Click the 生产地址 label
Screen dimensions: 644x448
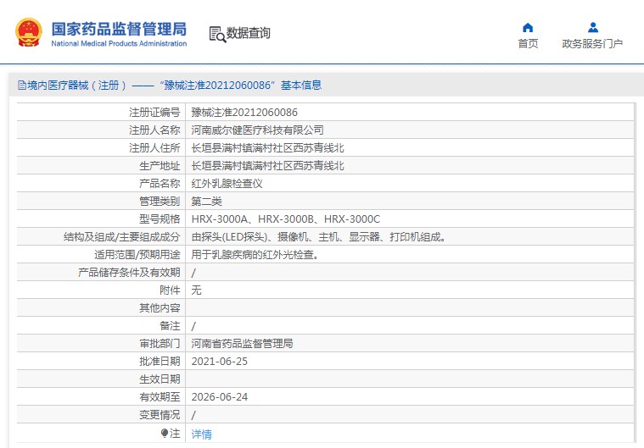click(x=160, y=166)
